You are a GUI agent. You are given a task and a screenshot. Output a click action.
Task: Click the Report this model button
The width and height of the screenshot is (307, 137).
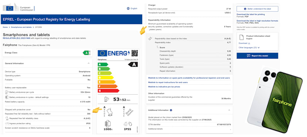257,56
